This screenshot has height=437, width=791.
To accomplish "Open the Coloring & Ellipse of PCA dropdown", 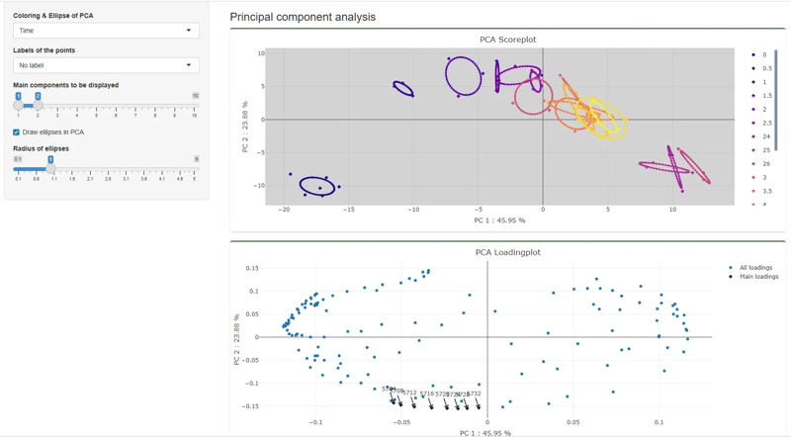I will (x=106, y=31).
